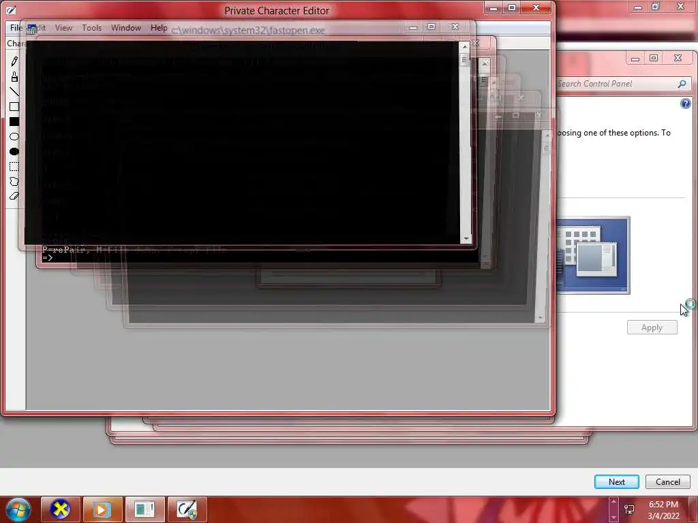Screen dimensions: 698x523
Task: Choose the Filled Rectangle tool
Action: [14, 122]
